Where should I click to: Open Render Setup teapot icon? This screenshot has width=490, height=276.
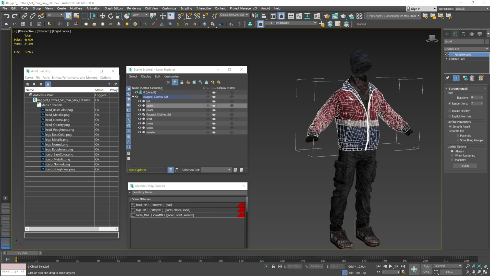pyautogui.click(x=326, y=16)
